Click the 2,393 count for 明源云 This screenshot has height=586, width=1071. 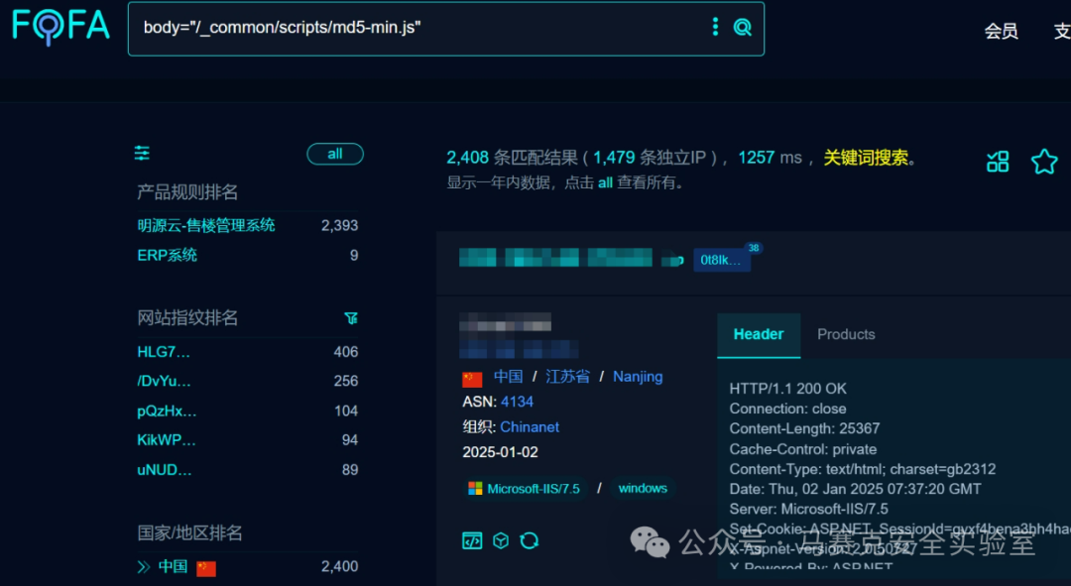coord(339,225)
